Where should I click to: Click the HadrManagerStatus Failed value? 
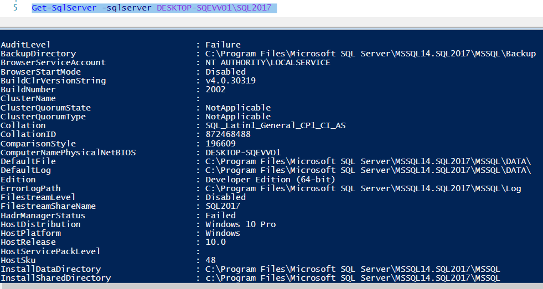click(x=220, y=216)
